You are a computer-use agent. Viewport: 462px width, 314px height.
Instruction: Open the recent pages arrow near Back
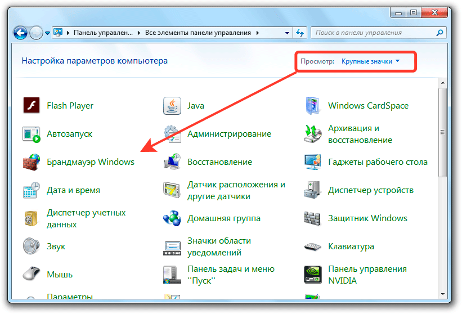[47, 33]
